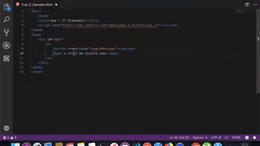Click line number 4 in the gutter
Viewport: 260px width, 146px height.
click(22, 25)
